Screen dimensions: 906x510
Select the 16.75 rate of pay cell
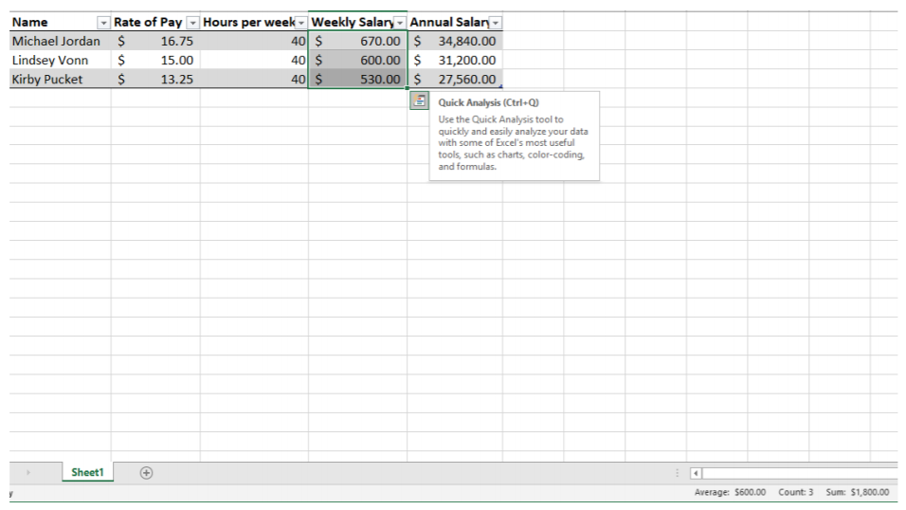tap(155, 41)
